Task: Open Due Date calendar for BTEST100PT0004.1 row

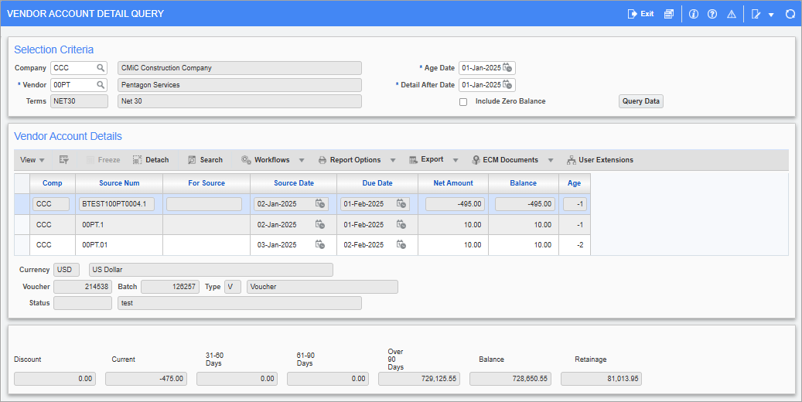Action: 401,203
